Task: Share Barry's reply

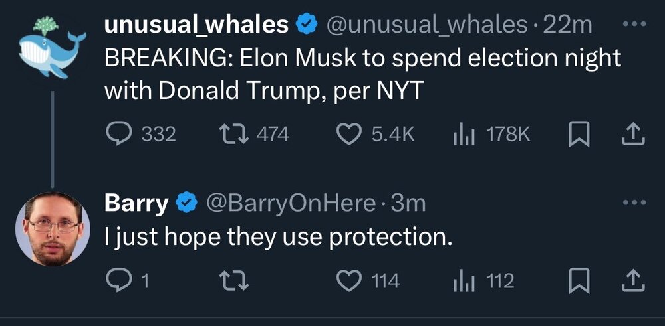Action: (634, 281)
